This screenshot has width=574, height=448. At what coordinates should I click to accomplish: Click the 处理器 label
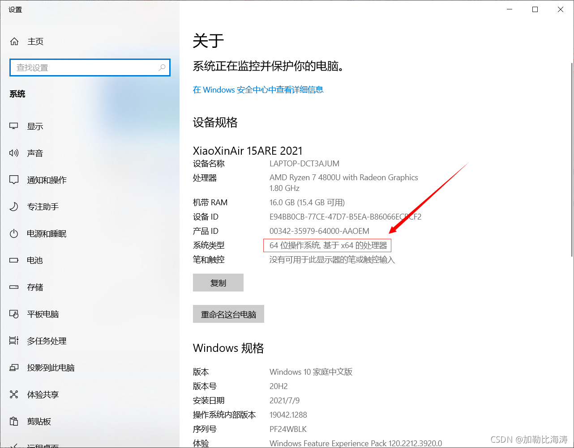point(205,178)
